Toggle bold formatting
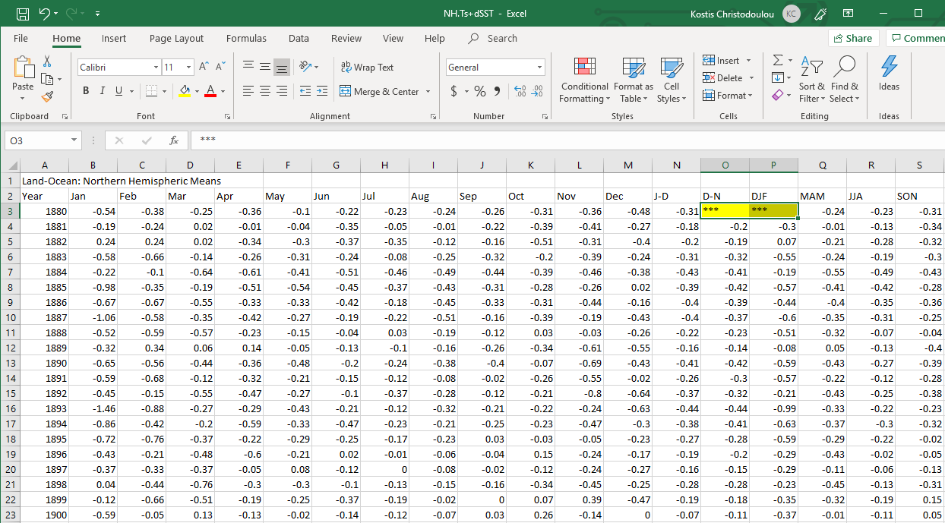This screenshot has height=523, width=945. [x=85, y=91]
